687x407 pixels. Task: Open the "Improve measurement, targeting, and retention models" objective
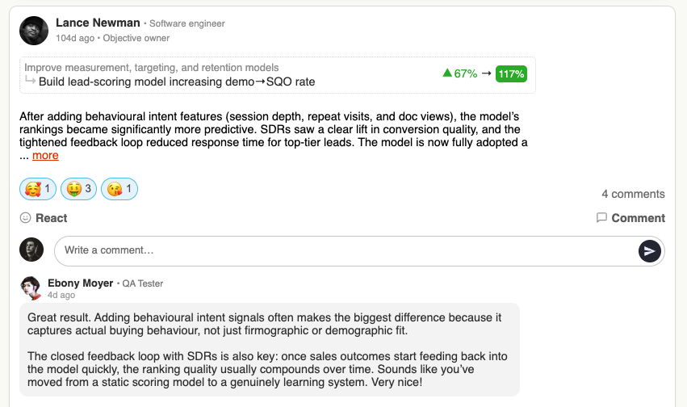click(x=152, y=68)
